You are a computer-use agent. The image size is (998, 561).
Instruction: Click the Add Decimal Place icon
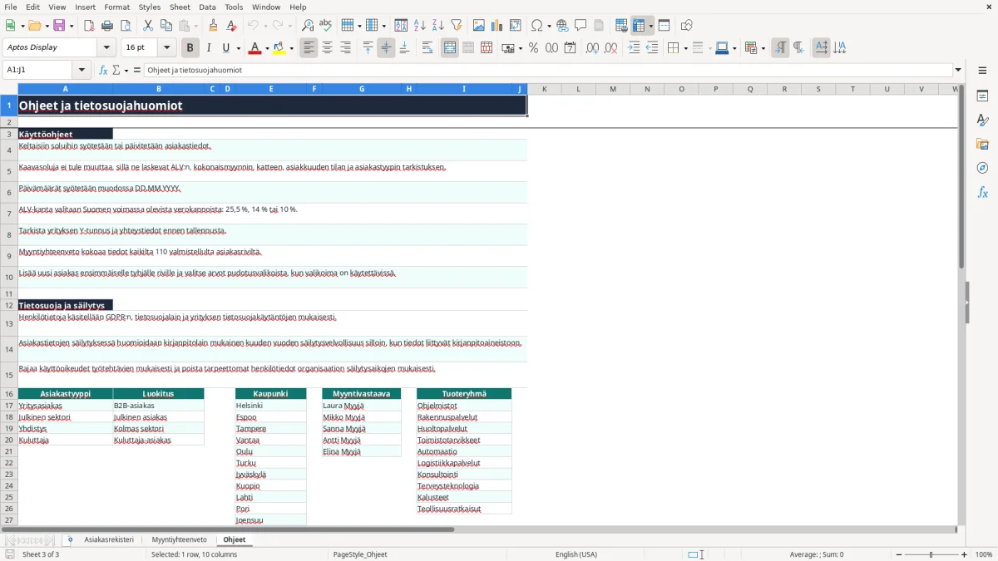pos(592,48)
